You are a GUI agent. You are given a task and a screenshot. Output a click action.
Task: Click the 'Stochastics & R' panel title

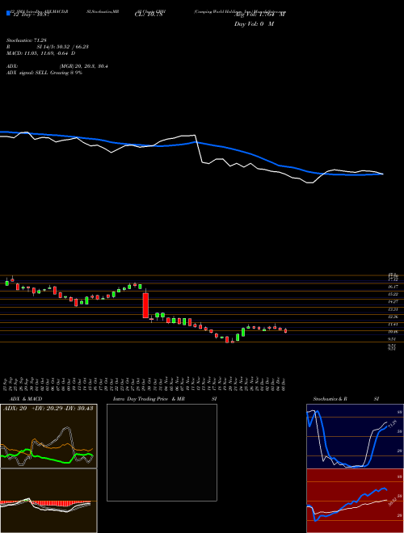click(330, 399)
